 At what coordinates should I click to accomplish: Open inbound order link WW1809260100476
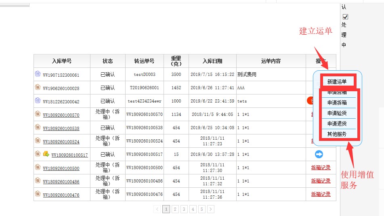[x=61, y=195]
